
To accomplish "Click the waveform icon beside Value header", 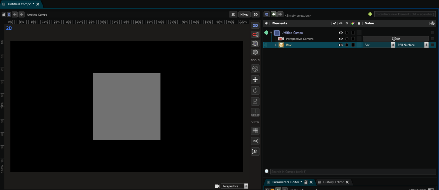I will (432, 23).
